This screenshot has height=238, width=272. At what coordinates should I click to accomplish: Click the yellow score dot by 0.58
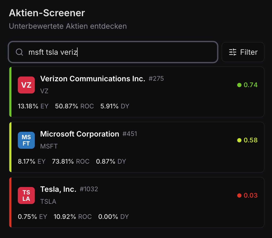(x=239, y=140)
